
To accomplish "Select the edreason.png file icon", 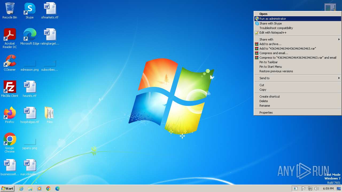I will [x=30, y=65].
